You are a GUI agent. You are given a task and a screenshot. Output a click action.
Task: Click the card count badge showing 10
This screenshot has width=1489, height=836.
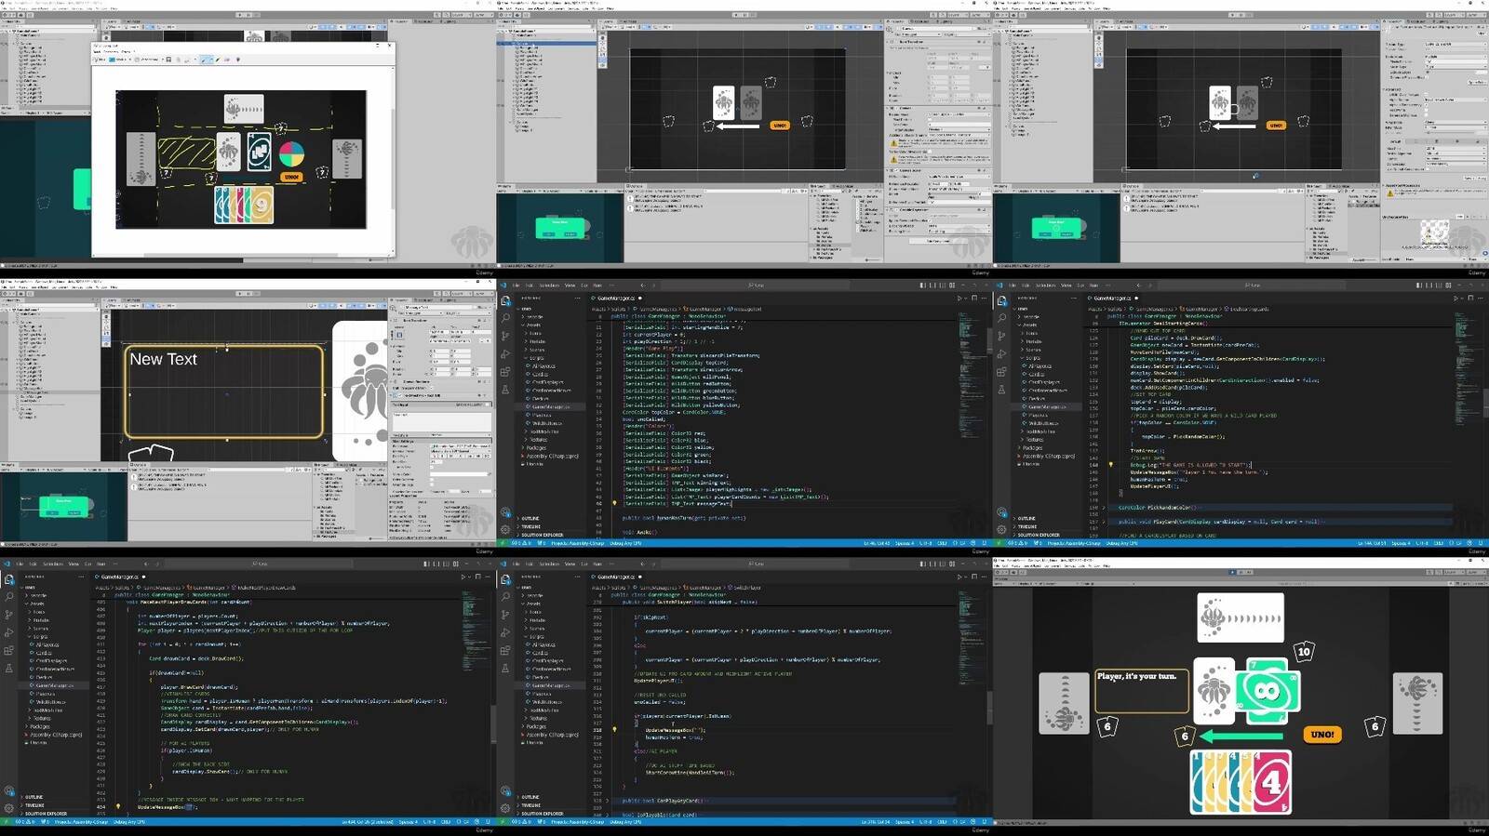coord(1304,652)
